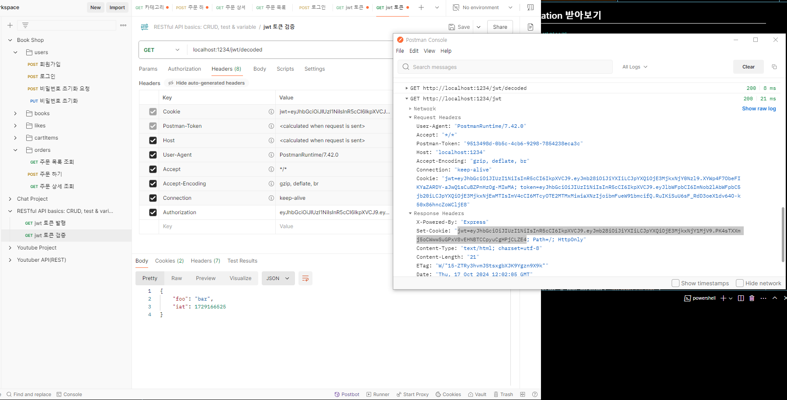
Task: Collapse the Request Headers section in console
Action: click(x=410, y=117)
